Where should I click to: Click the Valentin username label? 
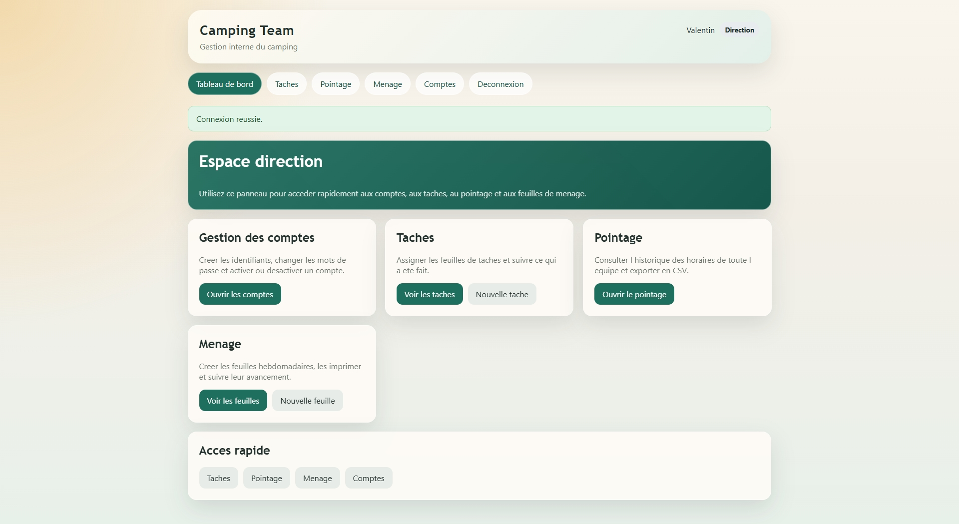(x=700, y=30)
